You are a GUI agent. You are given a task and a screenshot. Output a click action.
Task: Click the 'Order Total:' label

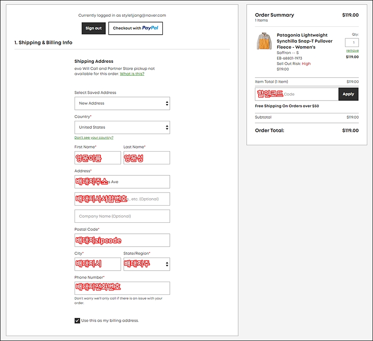tap(269, 131)
